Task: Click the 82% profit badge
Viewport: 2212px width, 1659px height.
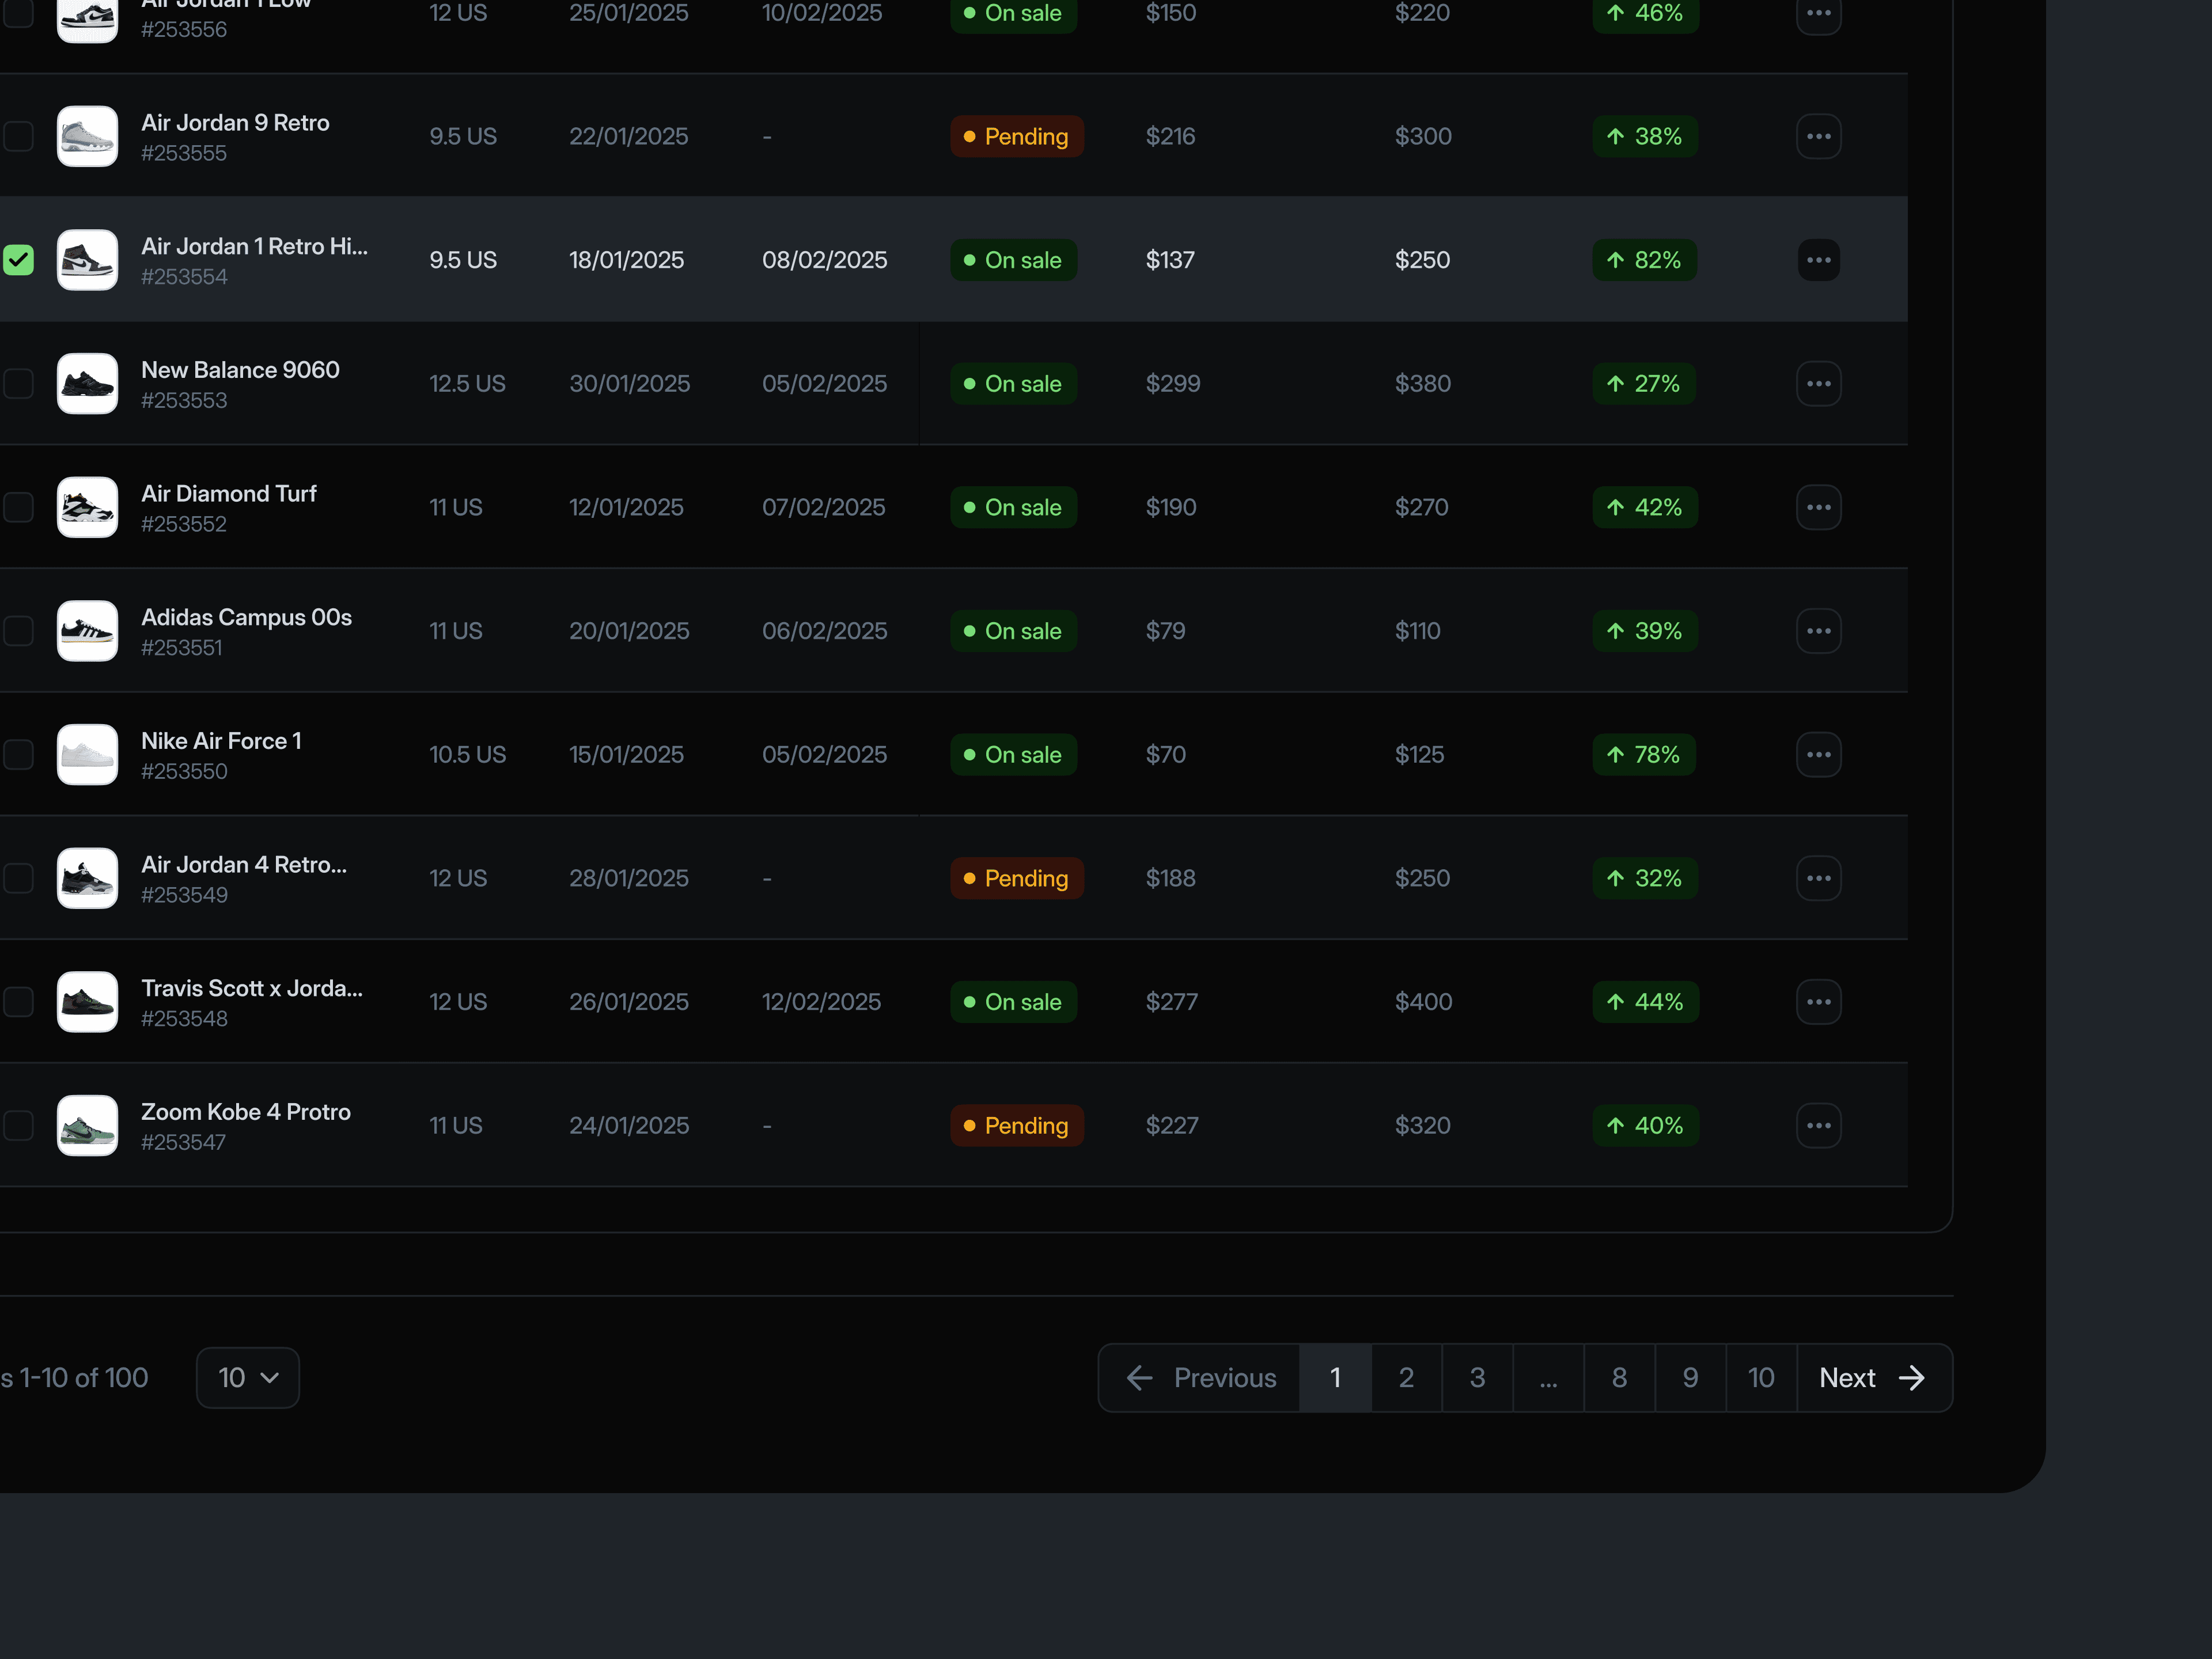Action: click(x=1644, y=260)
